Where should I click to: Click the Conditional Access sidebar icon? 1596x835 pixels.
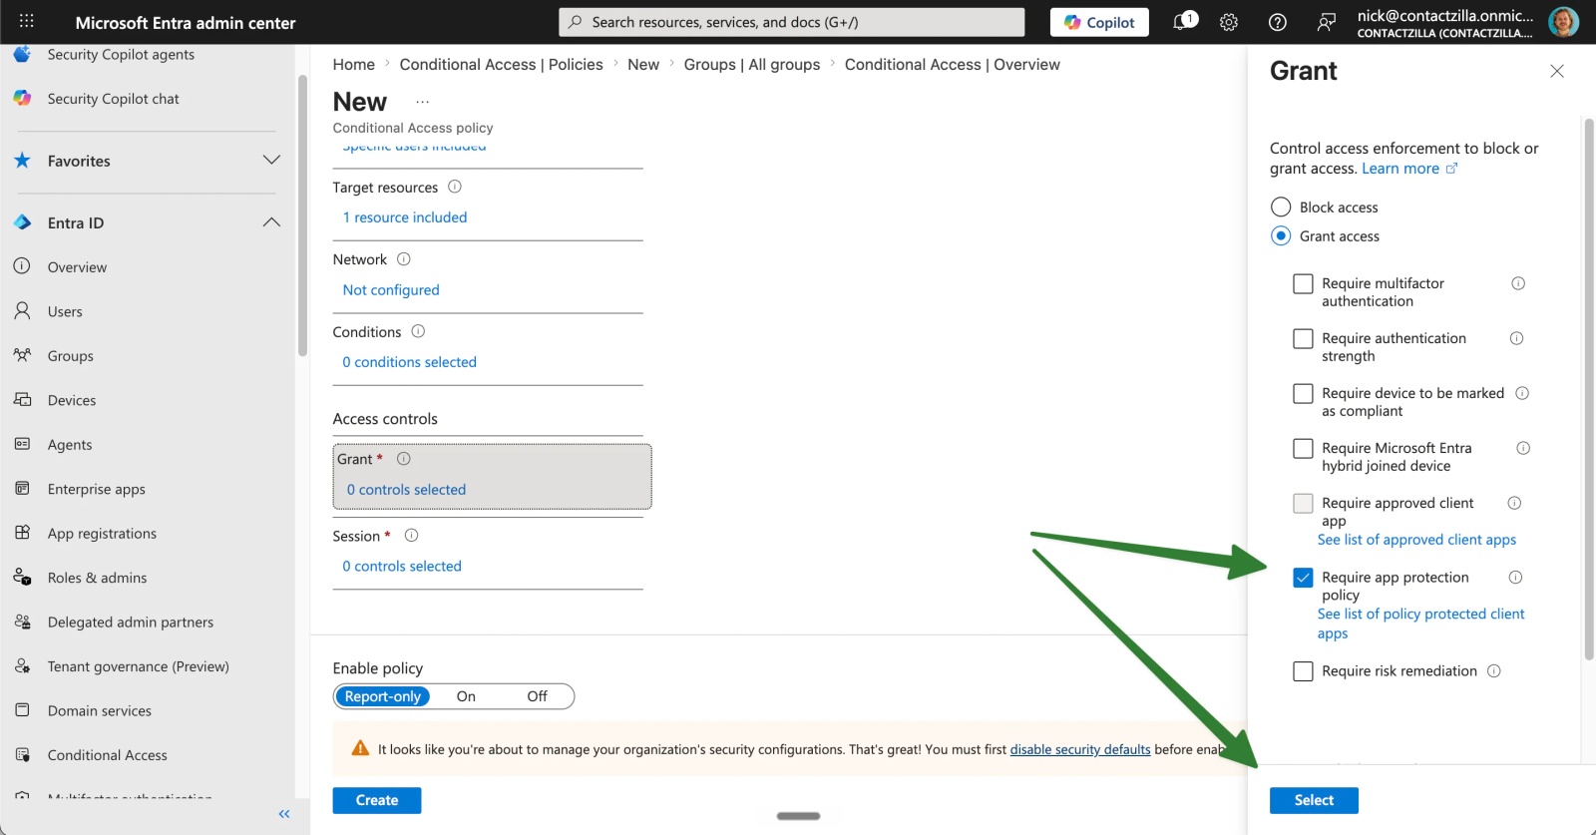point(22,755)
